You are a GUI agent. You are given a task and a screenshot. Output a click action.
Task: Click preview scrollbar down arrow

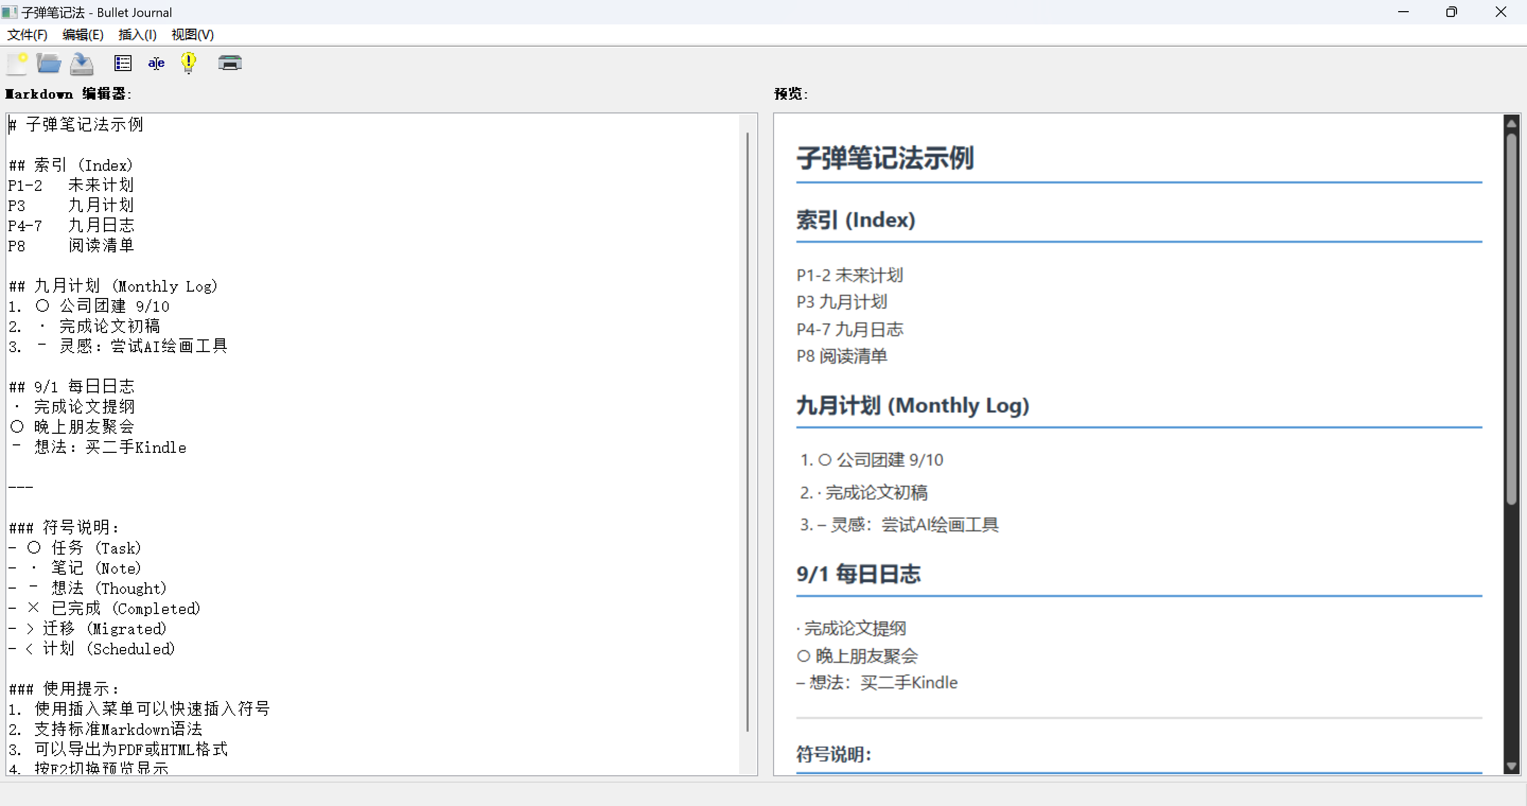click(x=1511, y=766)
